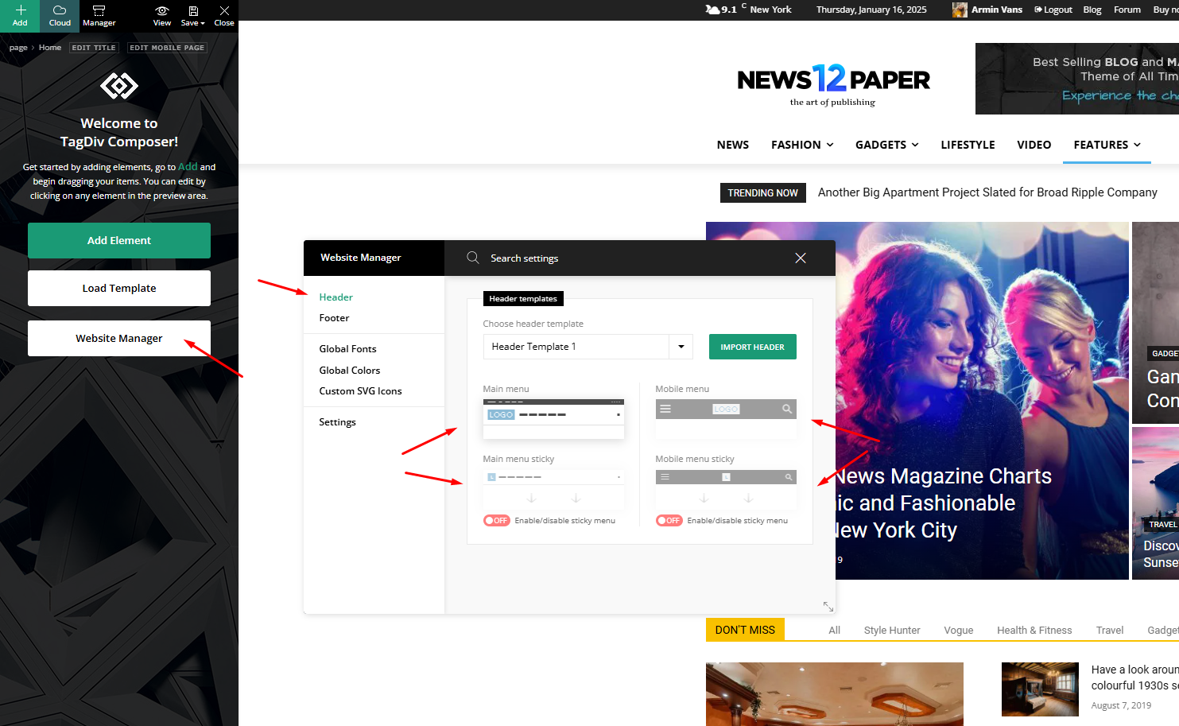This screenshot has height=726, width=1179.
Task: Close the composer with Close icon
Action: (224, 15)
